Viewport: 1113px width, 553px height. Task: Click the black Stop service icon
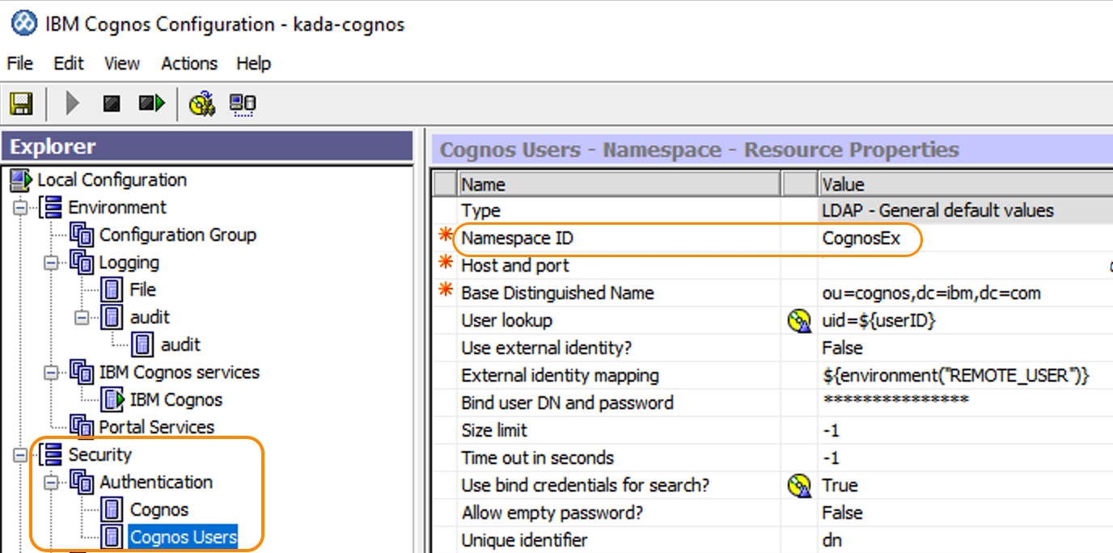pyautogui.click(x=111, y=103)
